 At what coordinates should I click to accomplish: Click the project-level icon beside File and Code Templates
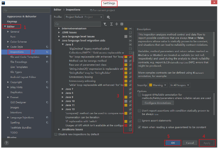[x=47, y=57]
